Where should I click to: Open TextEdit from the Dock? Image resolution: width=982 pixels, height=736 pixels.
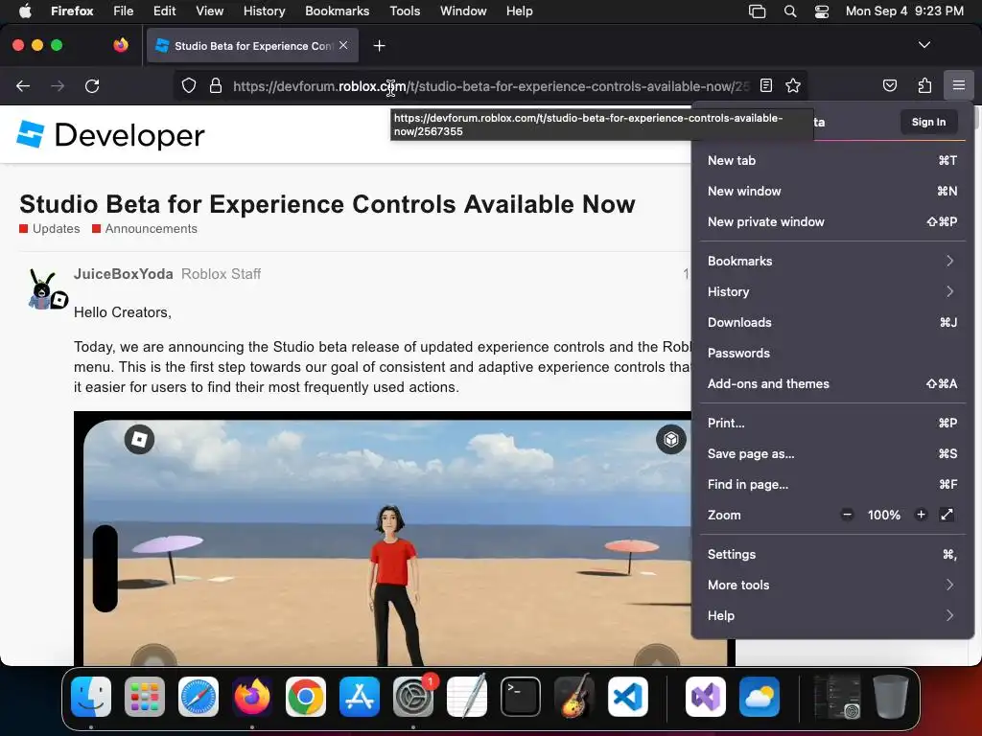(467, 696)
